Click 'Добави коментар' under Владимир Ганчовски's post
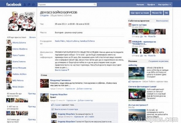Screen dimensions: 181x123 (x=84, y=89)
